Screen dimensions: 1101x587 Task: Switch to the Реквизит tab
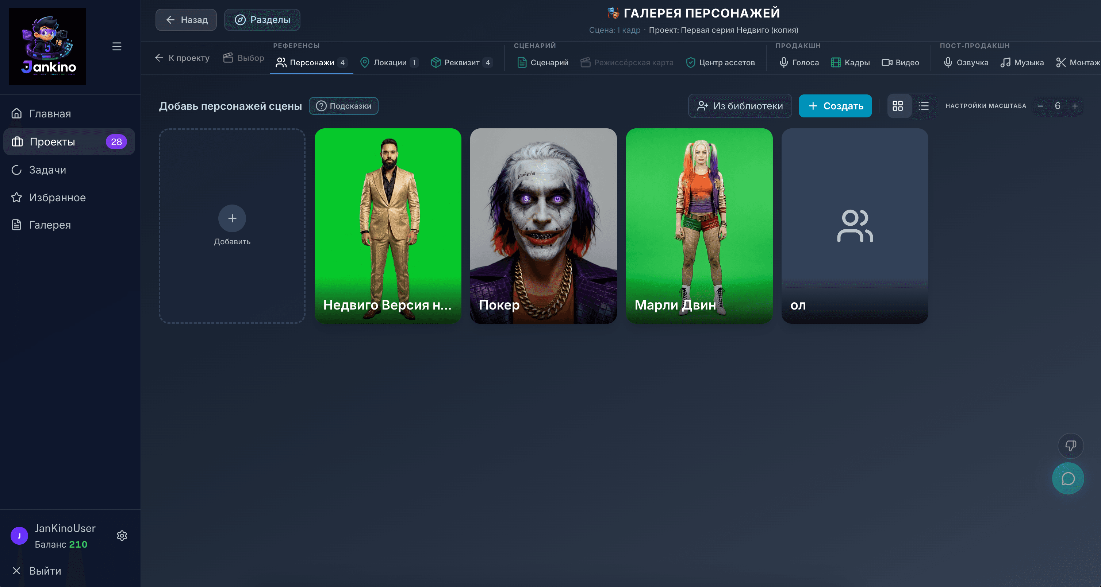point(462,62)
